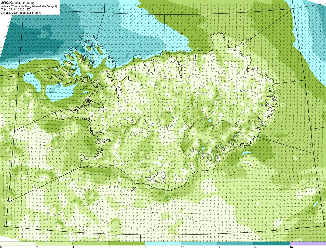This screenshot has width=326, height=249.
Task: Click the legend scale label "12"
Action: [219, 247]
